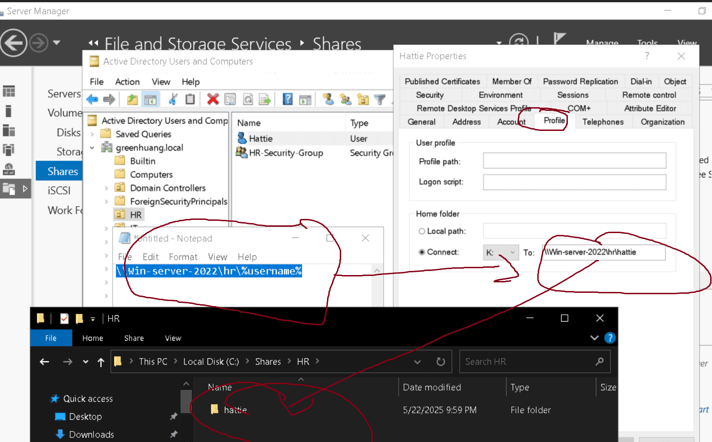Open Server Manager navigation history dropdown arrow
This screenshot has height=442, width=712.
point(57,42)
